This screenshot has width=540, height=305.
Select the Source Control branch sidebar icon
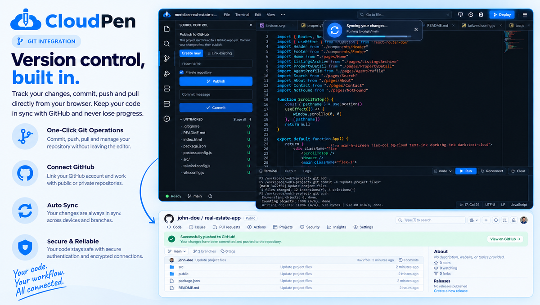pos(166,58)
